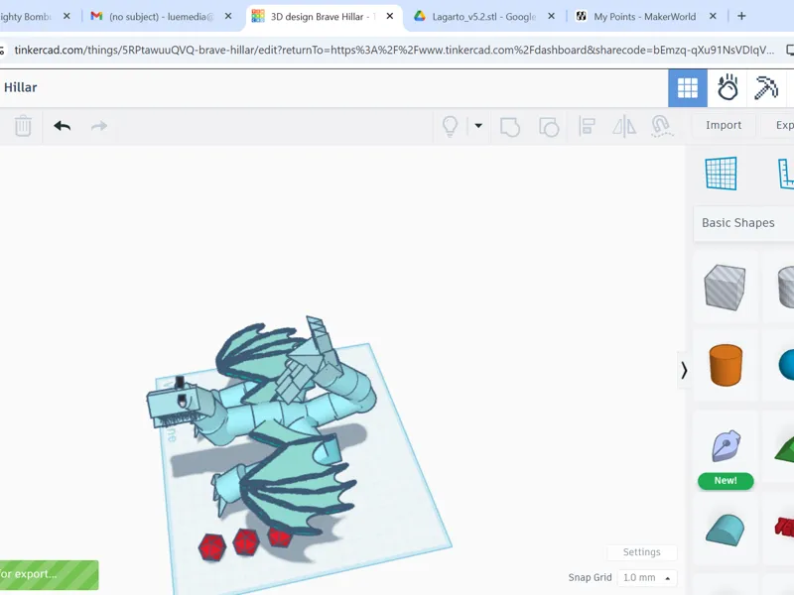Viewport: 794px width, 595px height.
Task: Toggle the show all lightbulb icon
Action: click(451, 126)
